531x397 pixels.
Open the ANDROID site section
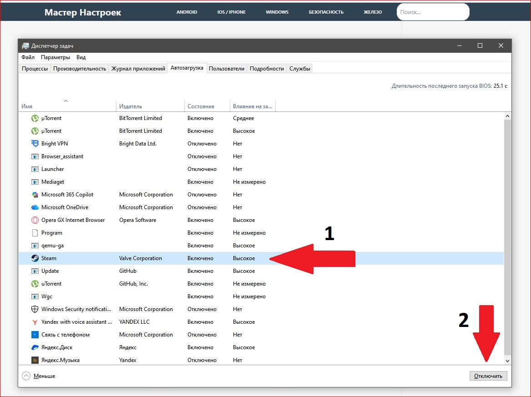187,12
